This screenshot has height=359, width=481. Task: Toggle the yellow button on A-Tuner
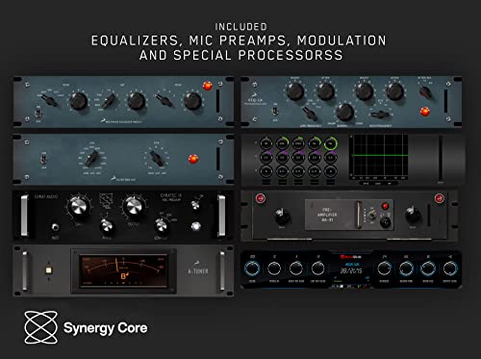point(48,270)
